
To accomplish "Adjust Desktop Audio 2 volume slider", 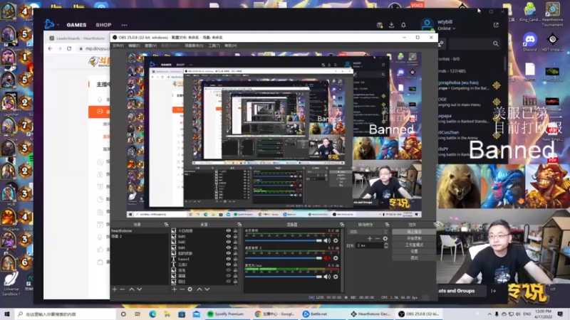I will pyautogui.click(x=284, y=258).
